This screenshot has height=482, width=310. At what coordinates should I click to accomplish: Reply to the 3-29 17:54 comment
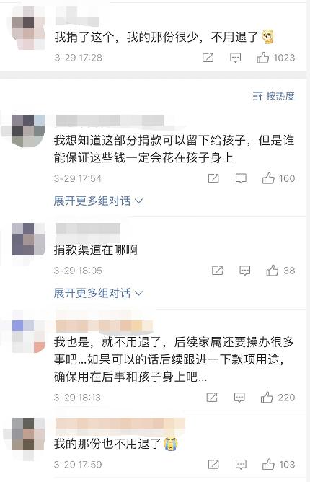(241, 178)
